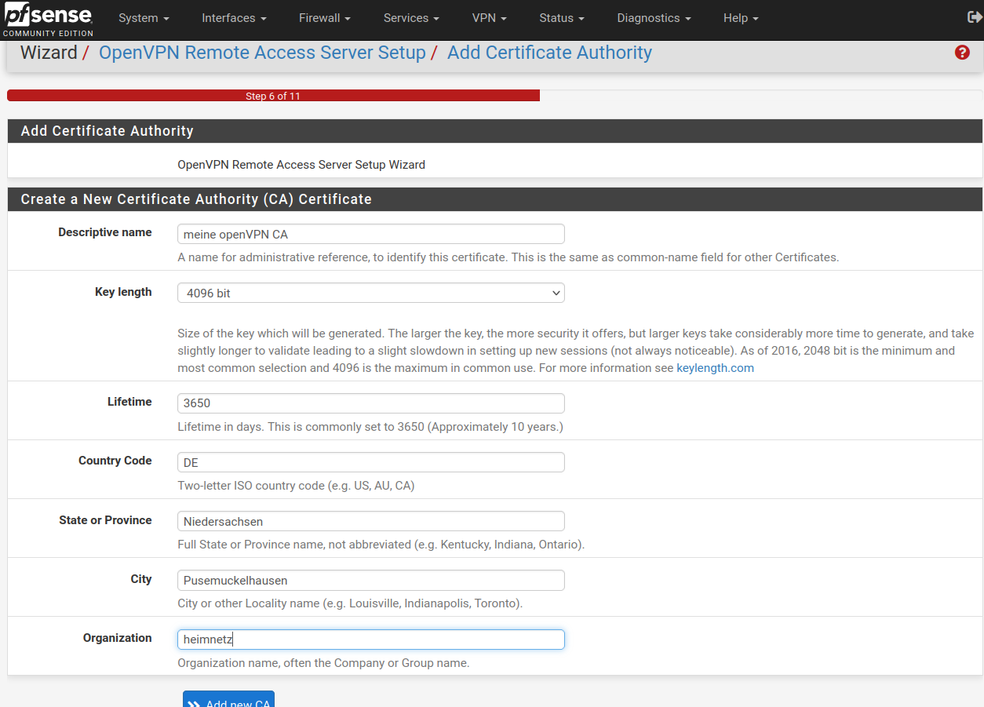
Task: Click the 'Two-letter ISO country code' help text
Action: [296, 486]
